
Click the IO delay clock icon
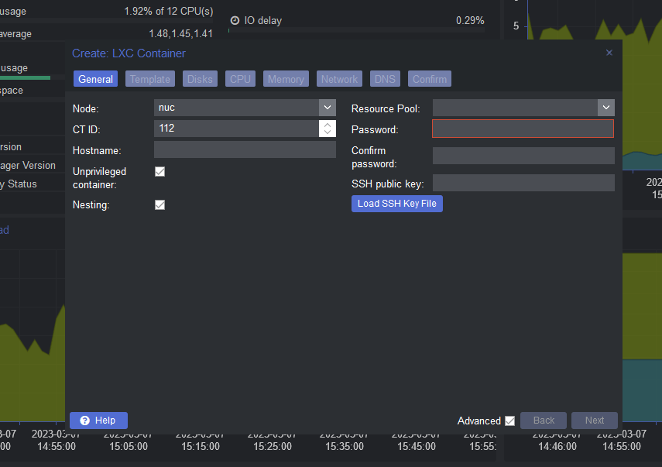[235, 21]
